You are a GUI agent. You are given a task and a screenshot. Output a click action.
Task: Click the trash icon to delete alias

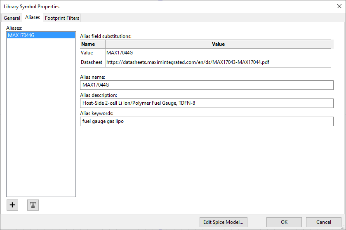[x=33, y=205]
